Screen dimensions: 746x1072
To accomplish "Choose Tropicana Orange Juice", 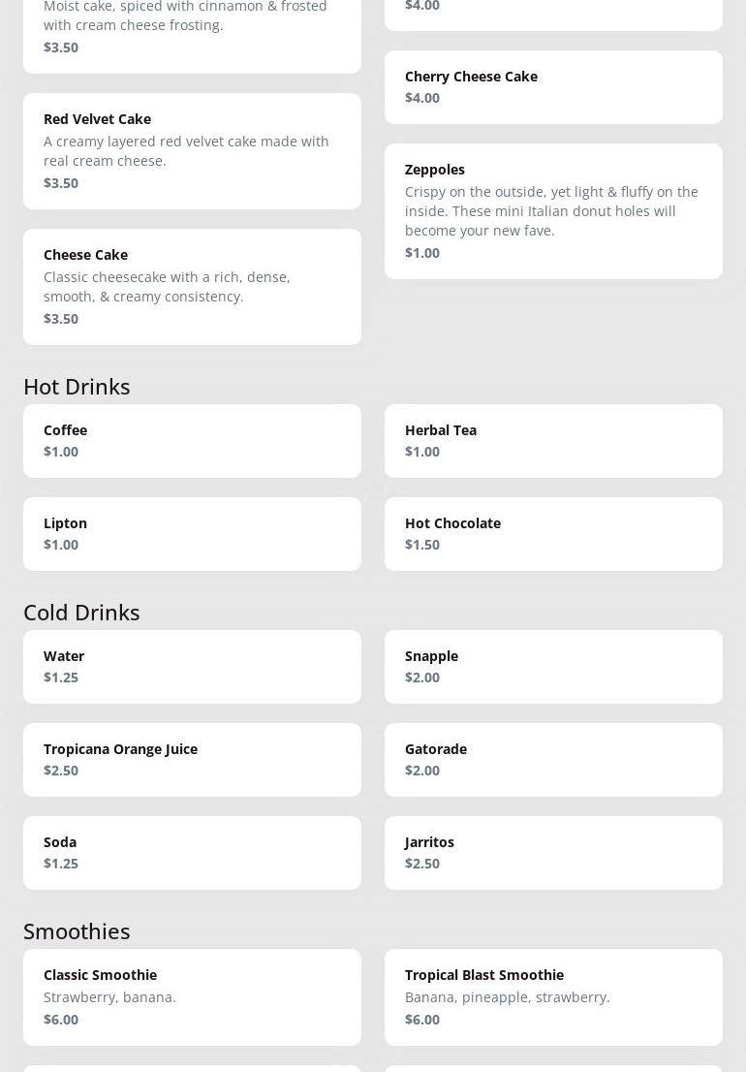I will [x=192, y=760].
